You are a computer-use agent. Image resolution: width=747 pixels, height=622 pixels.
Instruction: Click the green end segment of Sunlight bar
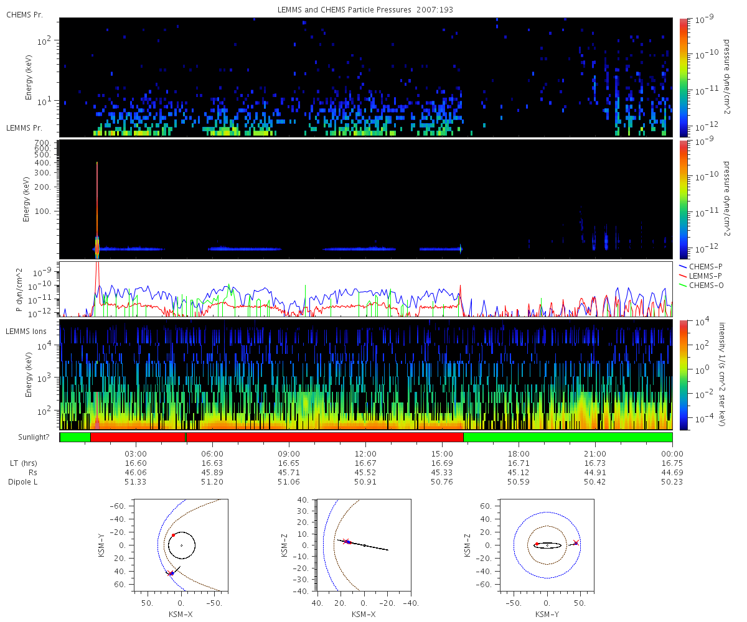pos(568,437)
